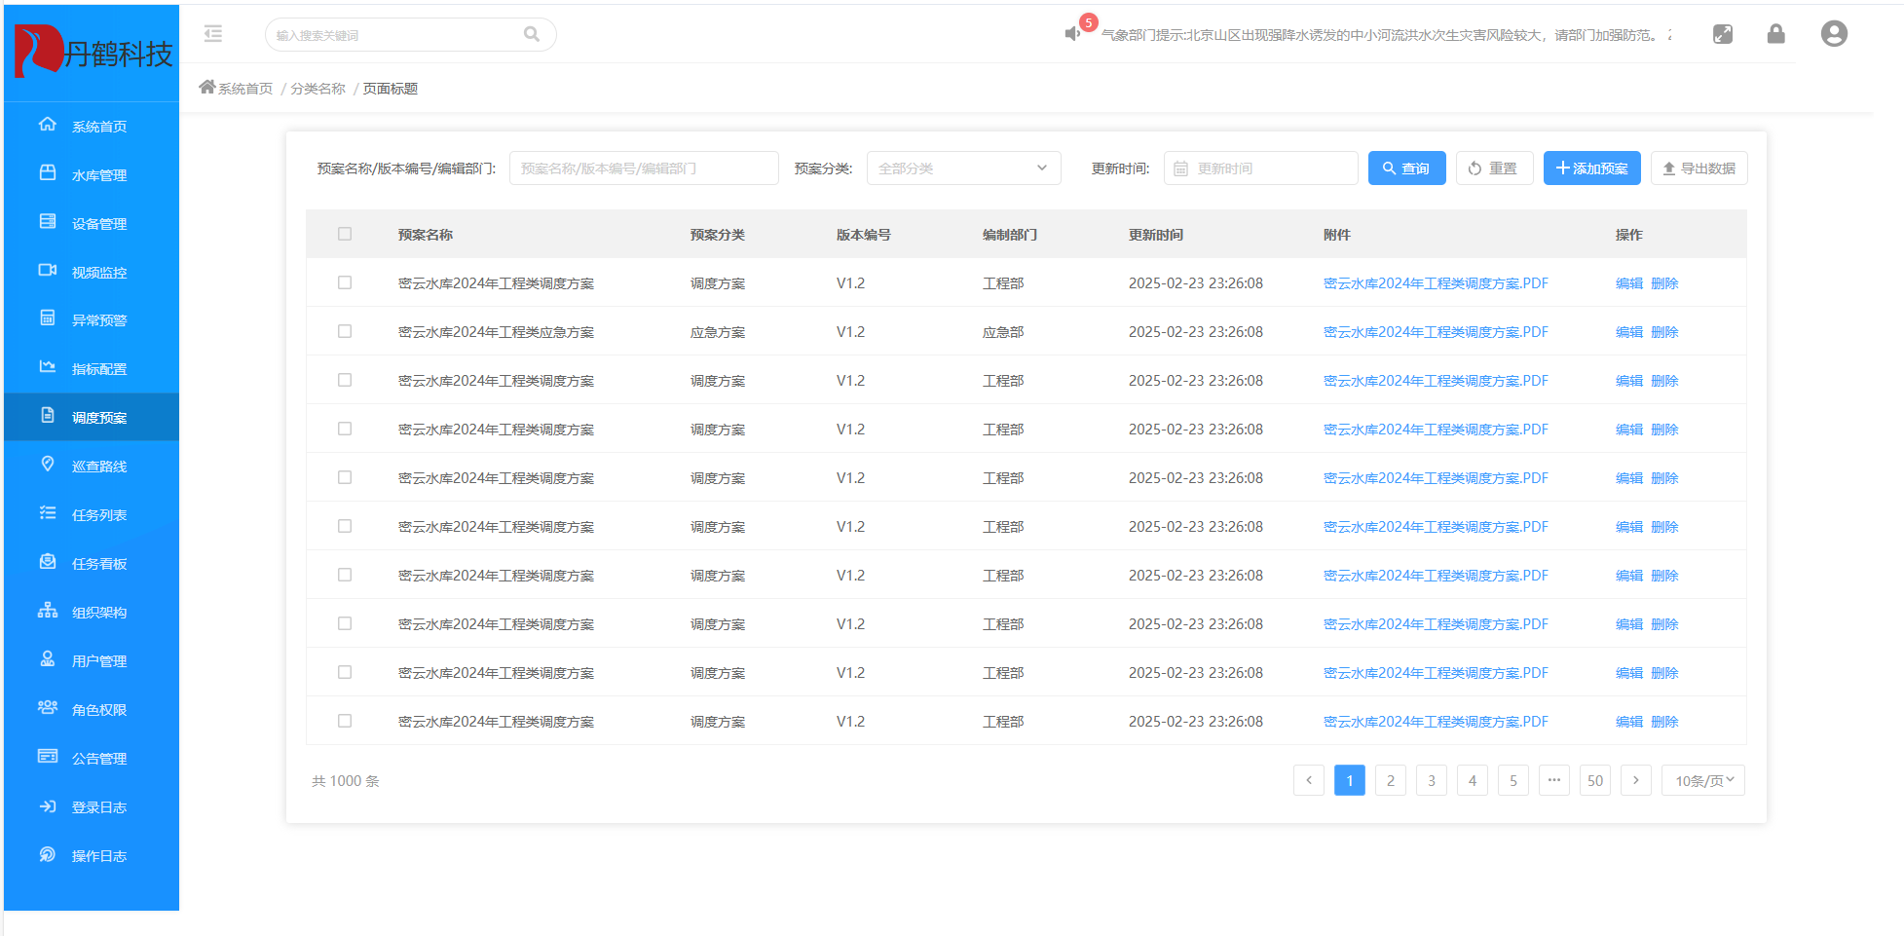
Task: Open the 操作日志 menu label
Action: point(99,856)
